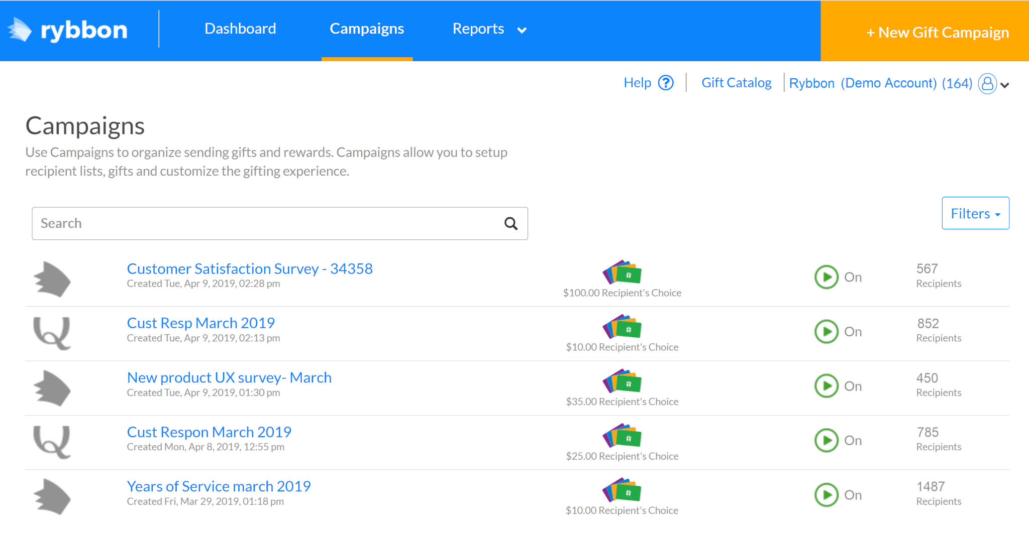The image size is (1029, 540).
Task: Click the Campaigns page heading
Action: (85, 126)
